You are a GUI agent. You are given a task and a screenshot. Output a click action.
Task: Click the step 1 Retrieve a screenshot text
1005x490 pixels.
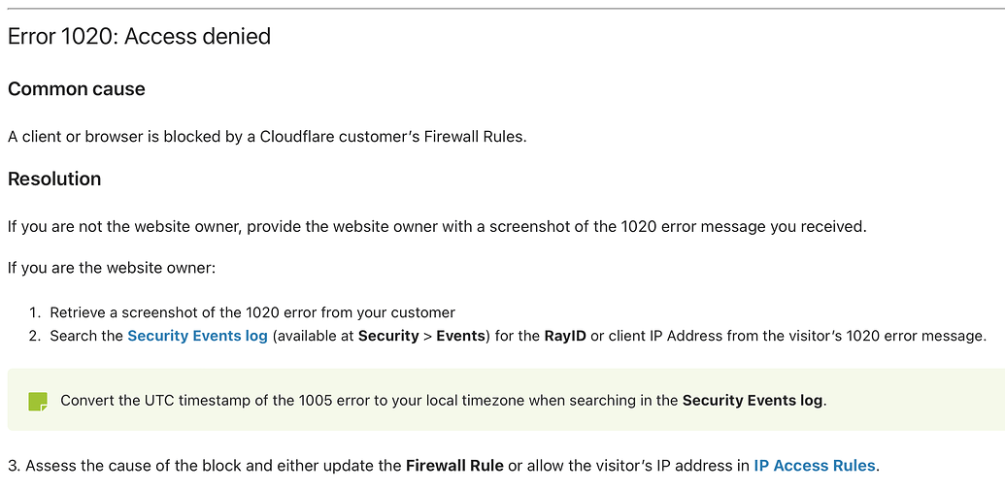(x=252, y=312)
